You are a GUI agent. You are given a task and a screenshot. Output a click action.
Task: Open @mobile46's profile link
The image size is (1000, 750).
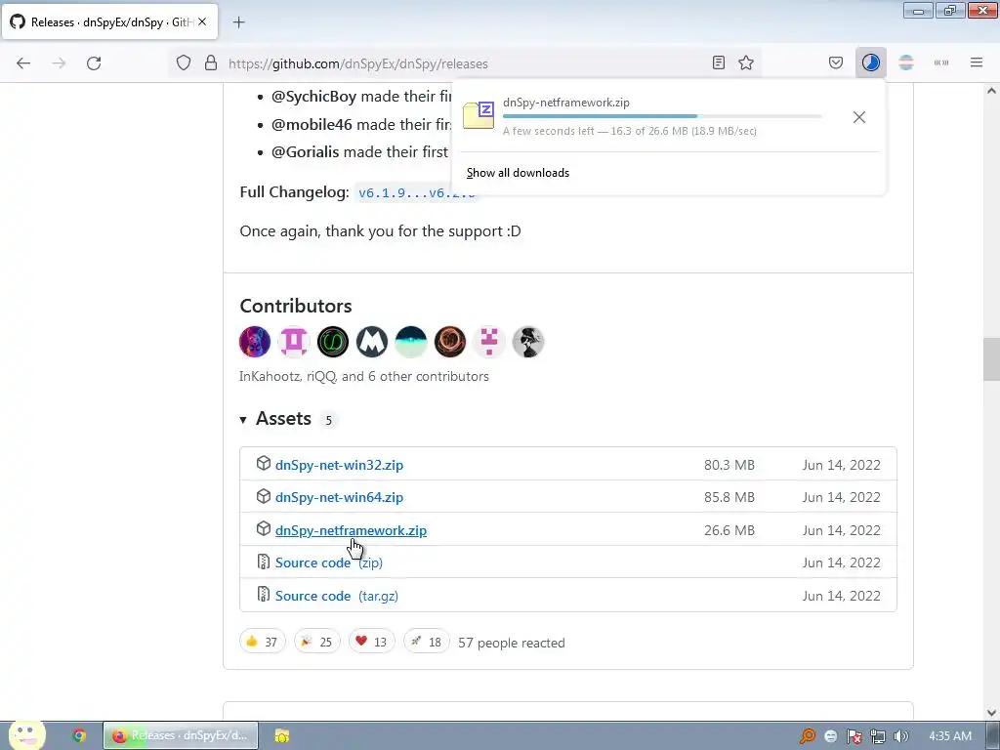[x=312, y=124]
